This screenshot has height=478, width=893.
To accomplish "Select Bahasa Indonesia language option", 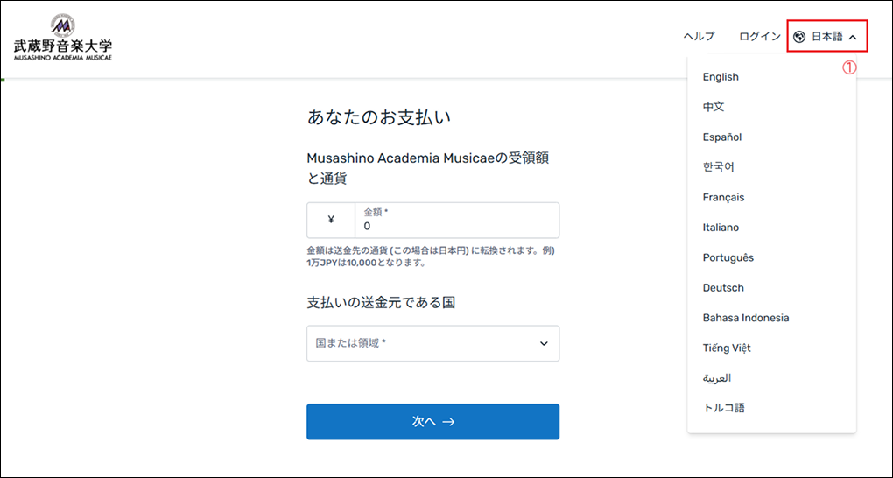I will 745,318.
